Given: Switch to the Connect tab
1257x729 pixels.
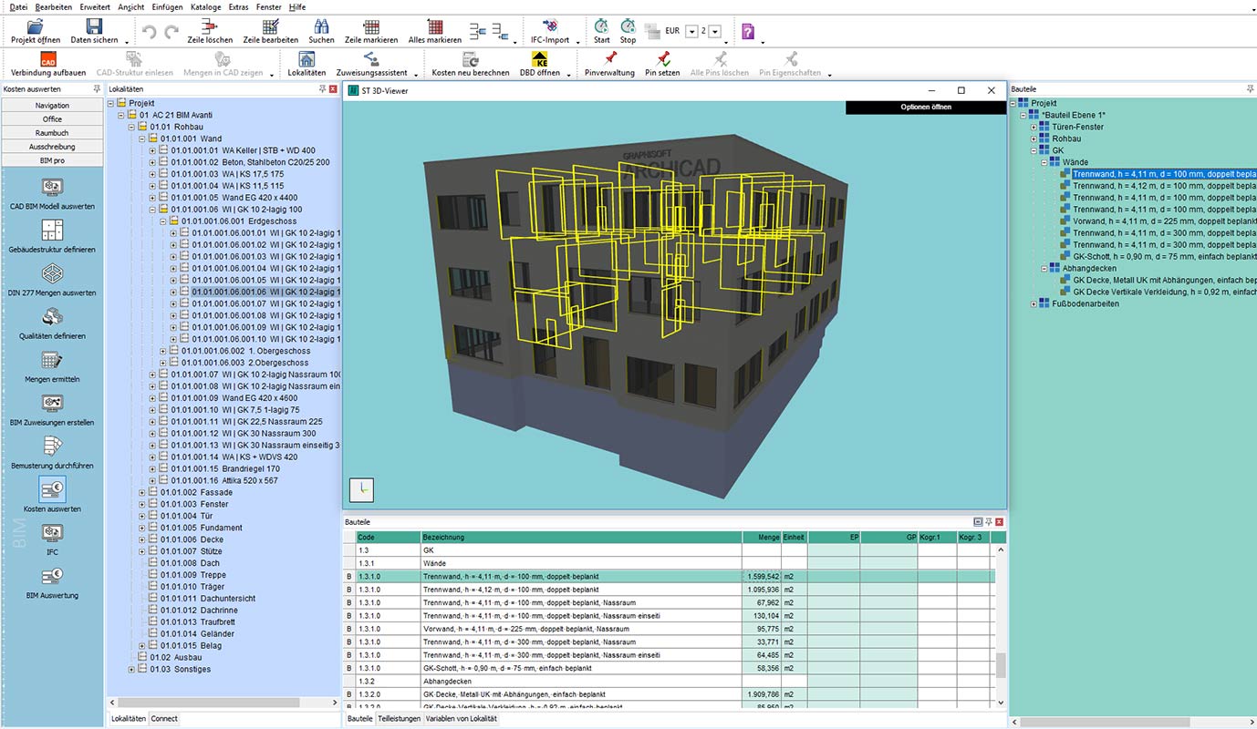Looking at the screenshot, I should [164, 719].
